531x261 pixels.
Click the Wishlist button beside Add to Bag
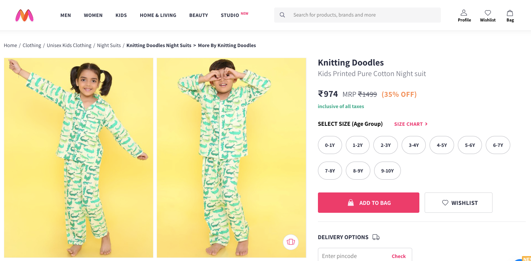(458, 203)
